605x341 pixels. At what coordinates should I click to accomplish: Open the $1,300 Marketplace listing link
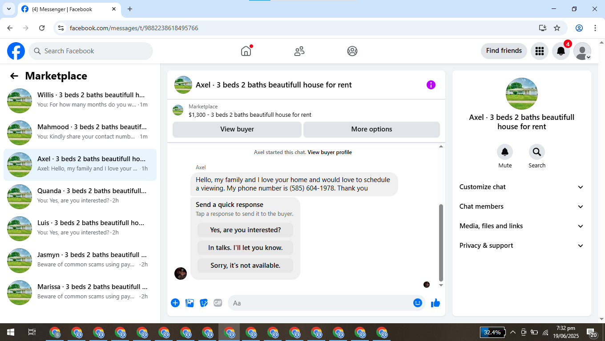[250, 115]
